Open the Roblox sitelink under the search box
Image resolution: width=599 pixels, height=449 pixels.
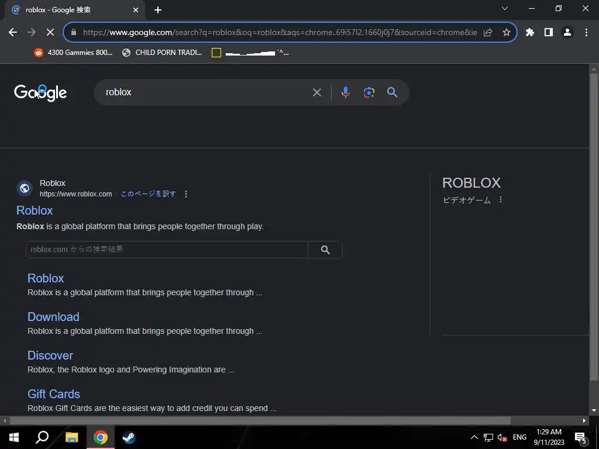click(46, 278)
